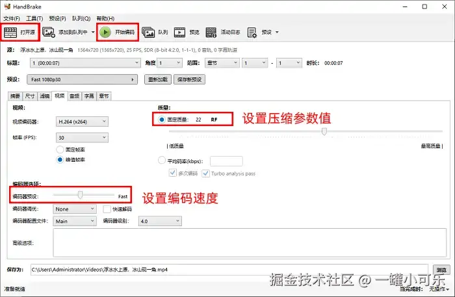Image resolution: width=455 pixels, height=297 pixels.
Task: Click the average bitrate kbps input field
Action: pyautogui.click(x=226, y=161)
